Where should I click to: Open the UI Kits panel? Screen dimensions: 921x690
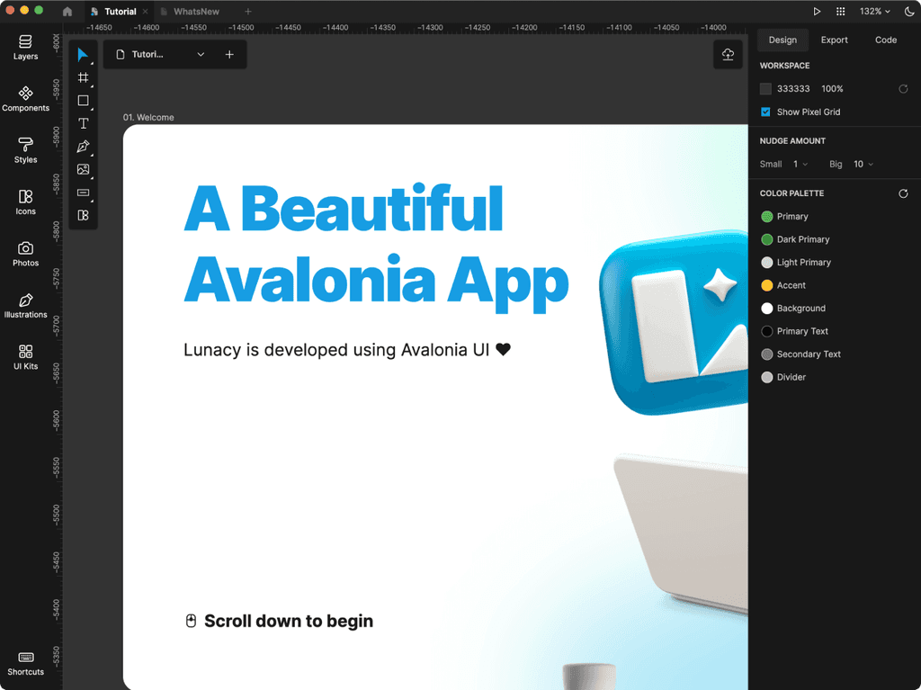[25, 358]
